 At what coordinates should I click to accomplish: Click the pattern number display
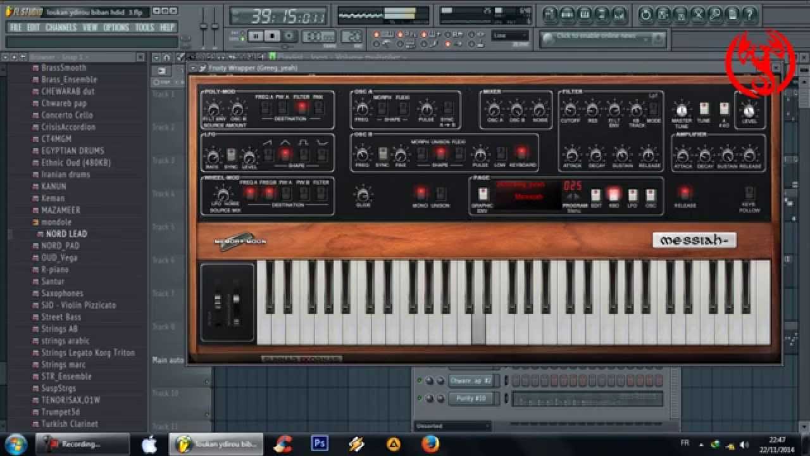pos(352,37)
